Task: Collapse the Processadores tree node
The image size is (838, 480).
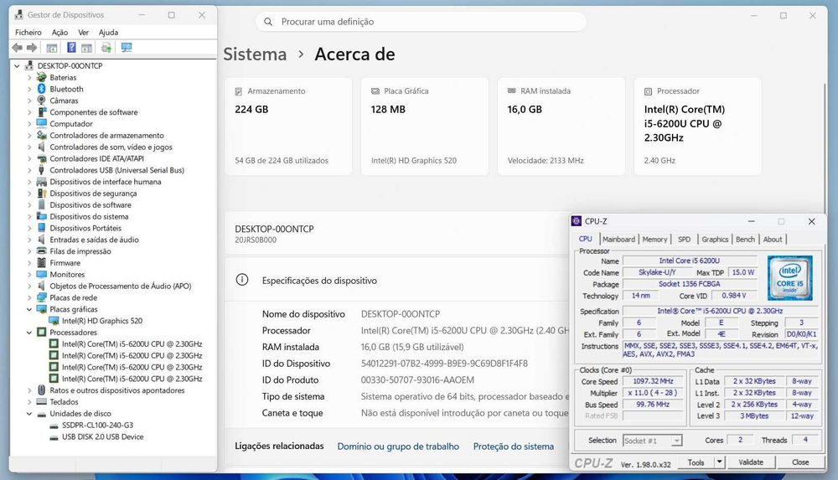Action: click(29, 332)
